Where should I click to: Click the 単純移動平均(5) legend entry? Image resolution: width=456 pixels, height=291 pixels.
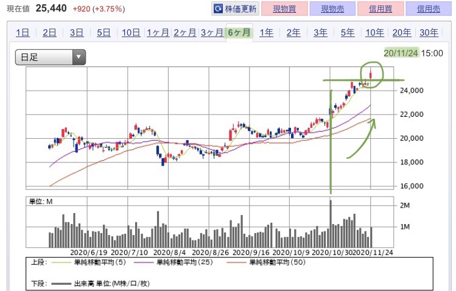(89, 262)
